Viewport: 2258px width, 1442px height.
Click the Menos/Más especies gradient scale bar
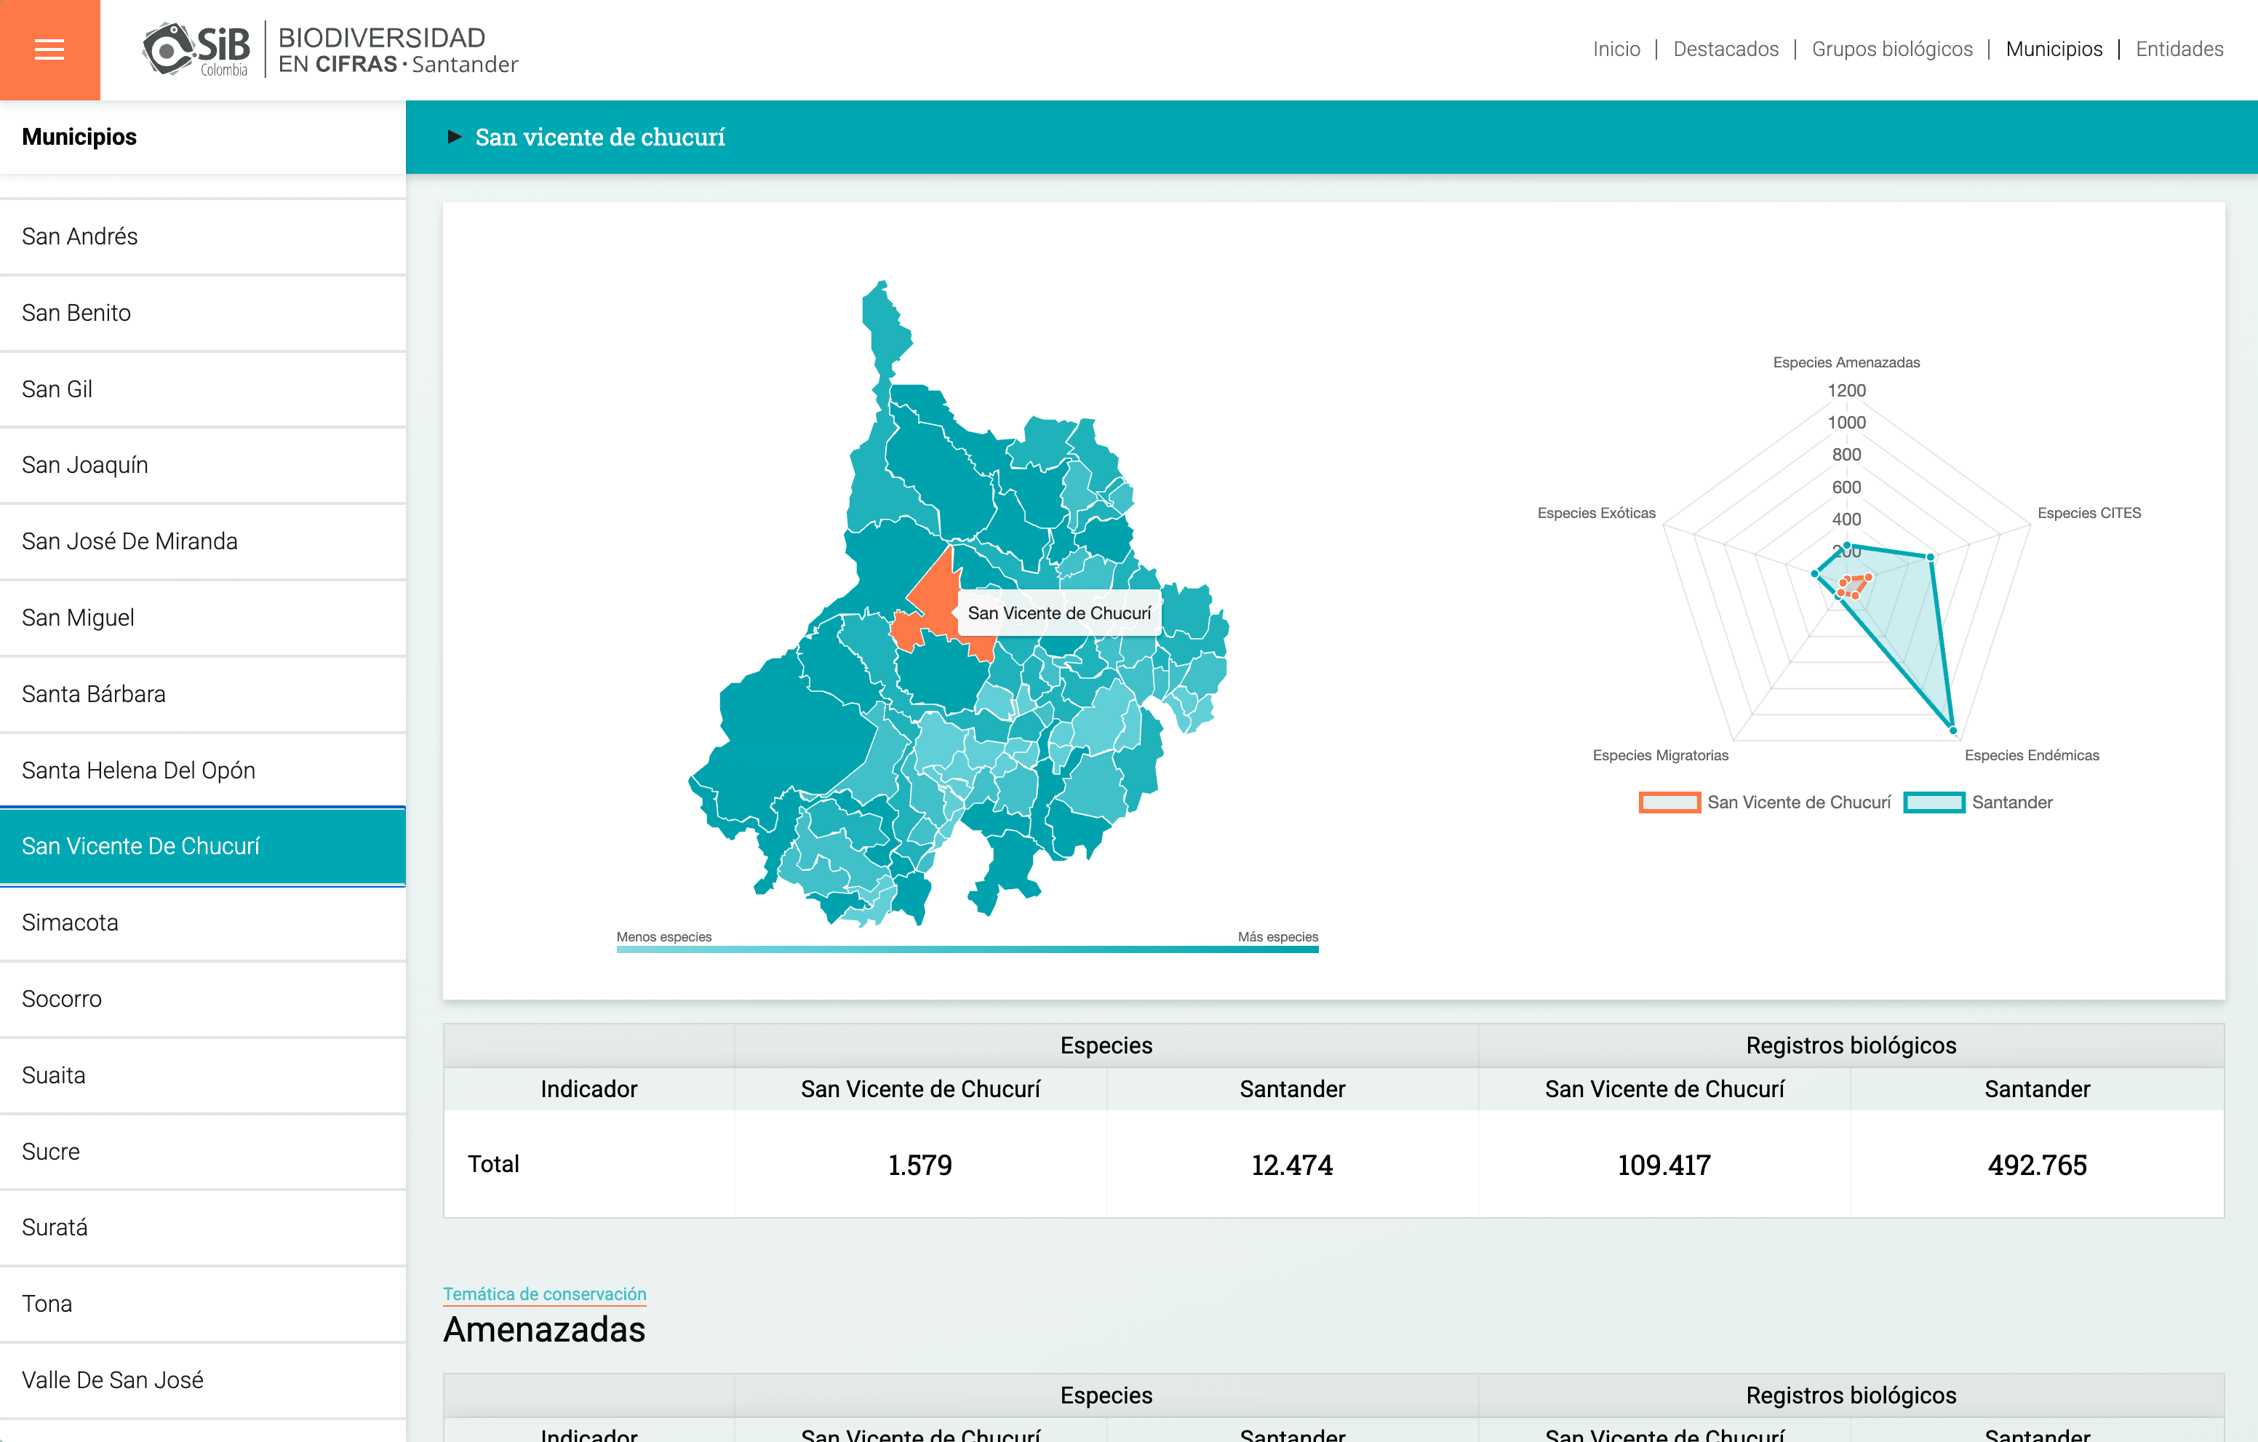[x=967, y=949]
